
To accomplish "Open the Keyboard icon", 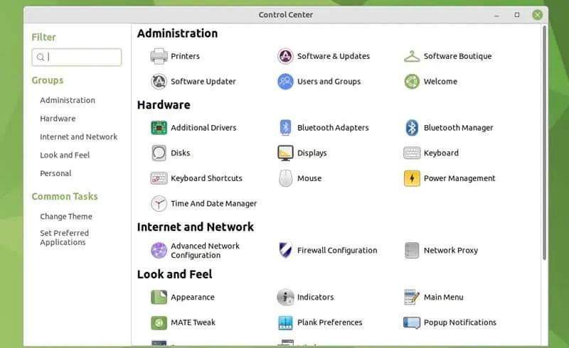I will pyautogui.click(x=412, y=153).
